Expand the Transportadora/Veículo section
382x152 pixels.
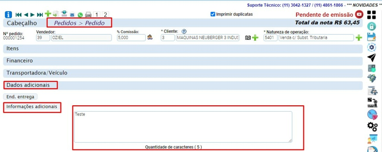click(x=183, y=73)
